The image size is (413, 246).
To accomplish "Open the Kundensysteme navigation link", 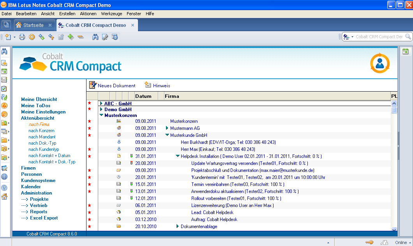I will [38, 181].
